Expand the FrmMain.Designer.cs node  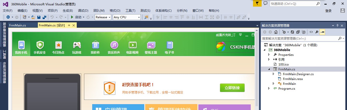tap(274, 74)
